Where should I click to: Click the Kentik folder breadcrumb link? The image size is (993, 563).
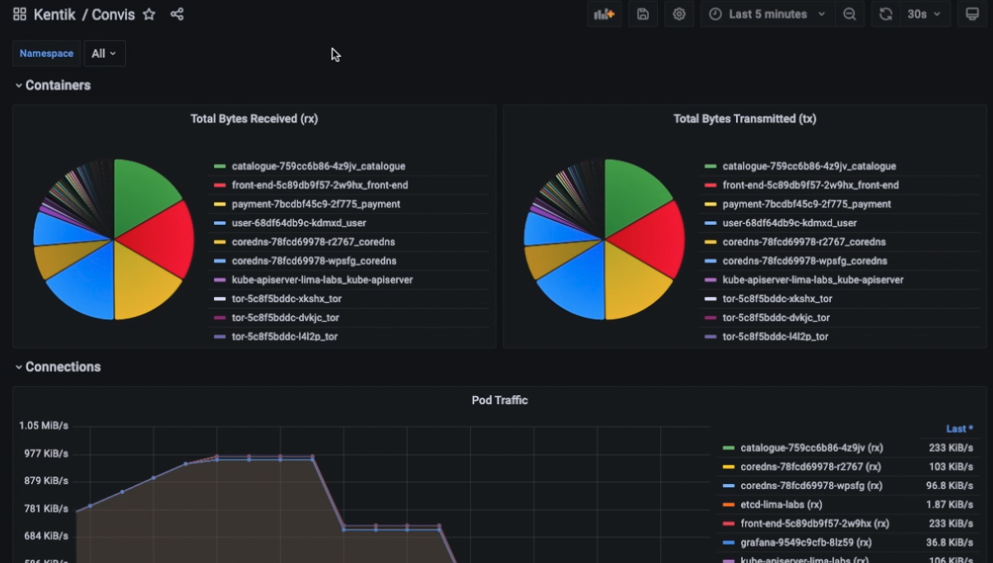[x=54, y=14]
